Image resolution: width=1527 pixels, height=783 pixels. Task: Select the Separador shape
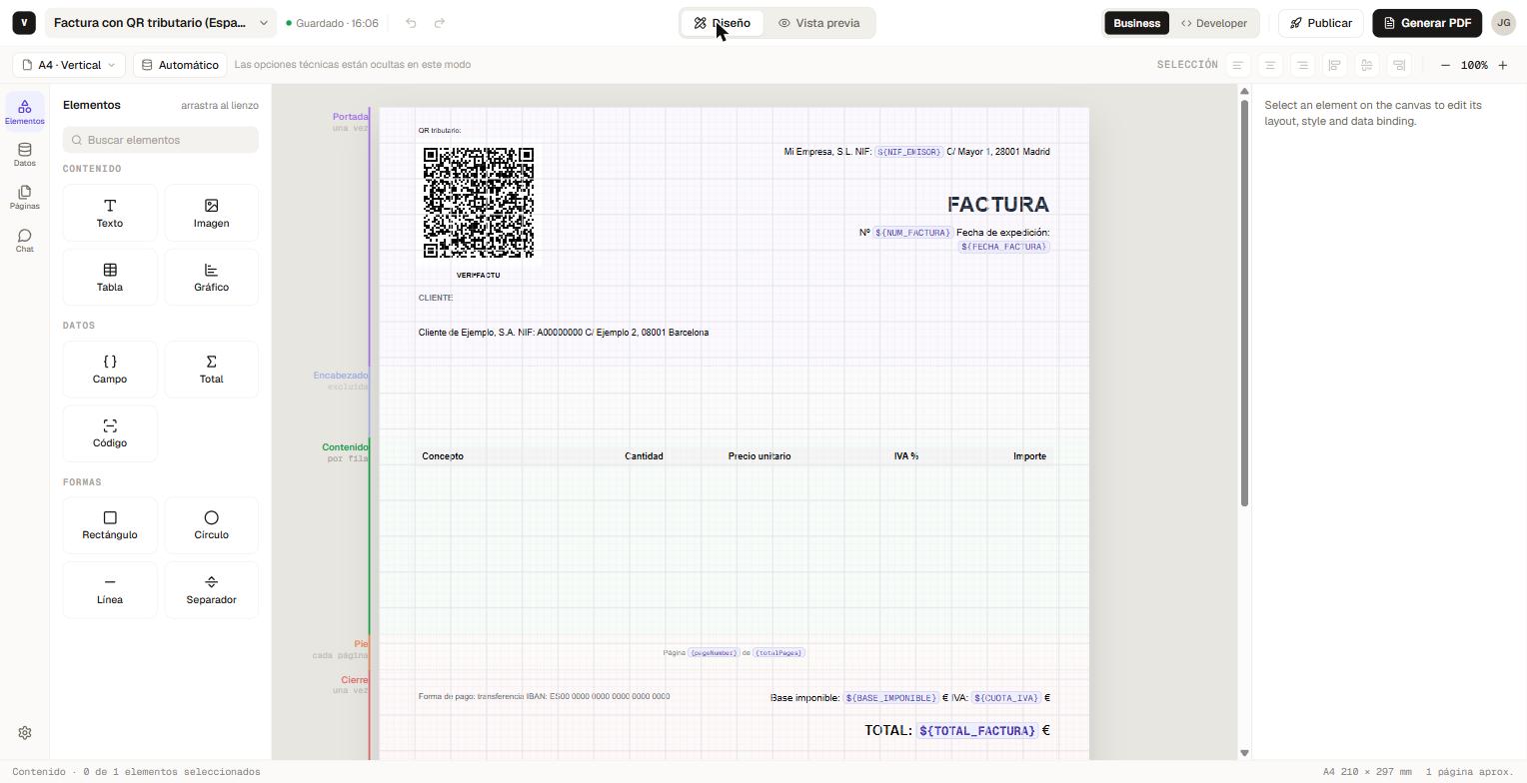coord(211,589)
